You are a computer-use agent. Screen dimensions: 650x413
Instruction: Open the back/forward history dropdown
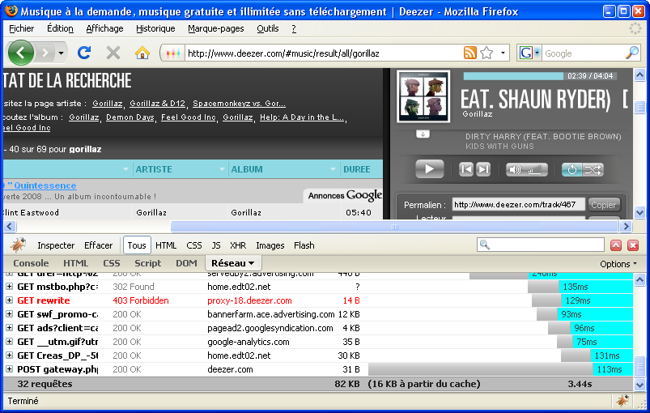pos(61,53)
